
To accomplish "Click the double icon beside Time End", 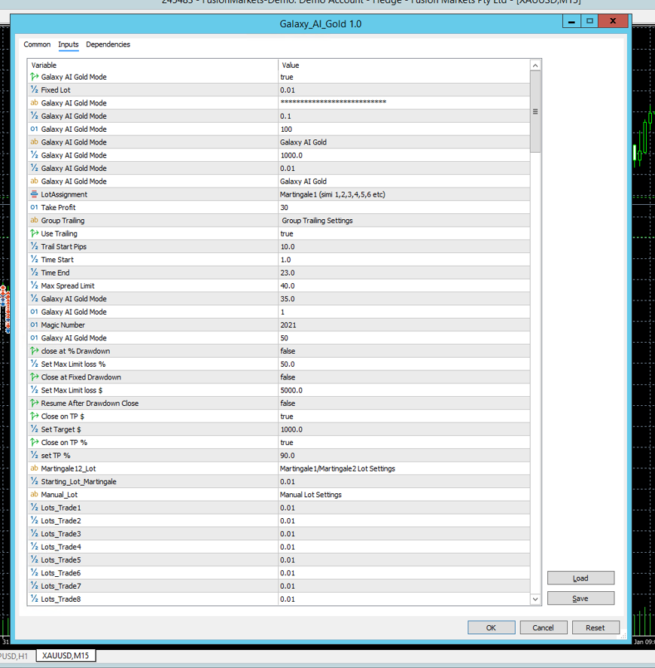I will [x=35, y=273].
